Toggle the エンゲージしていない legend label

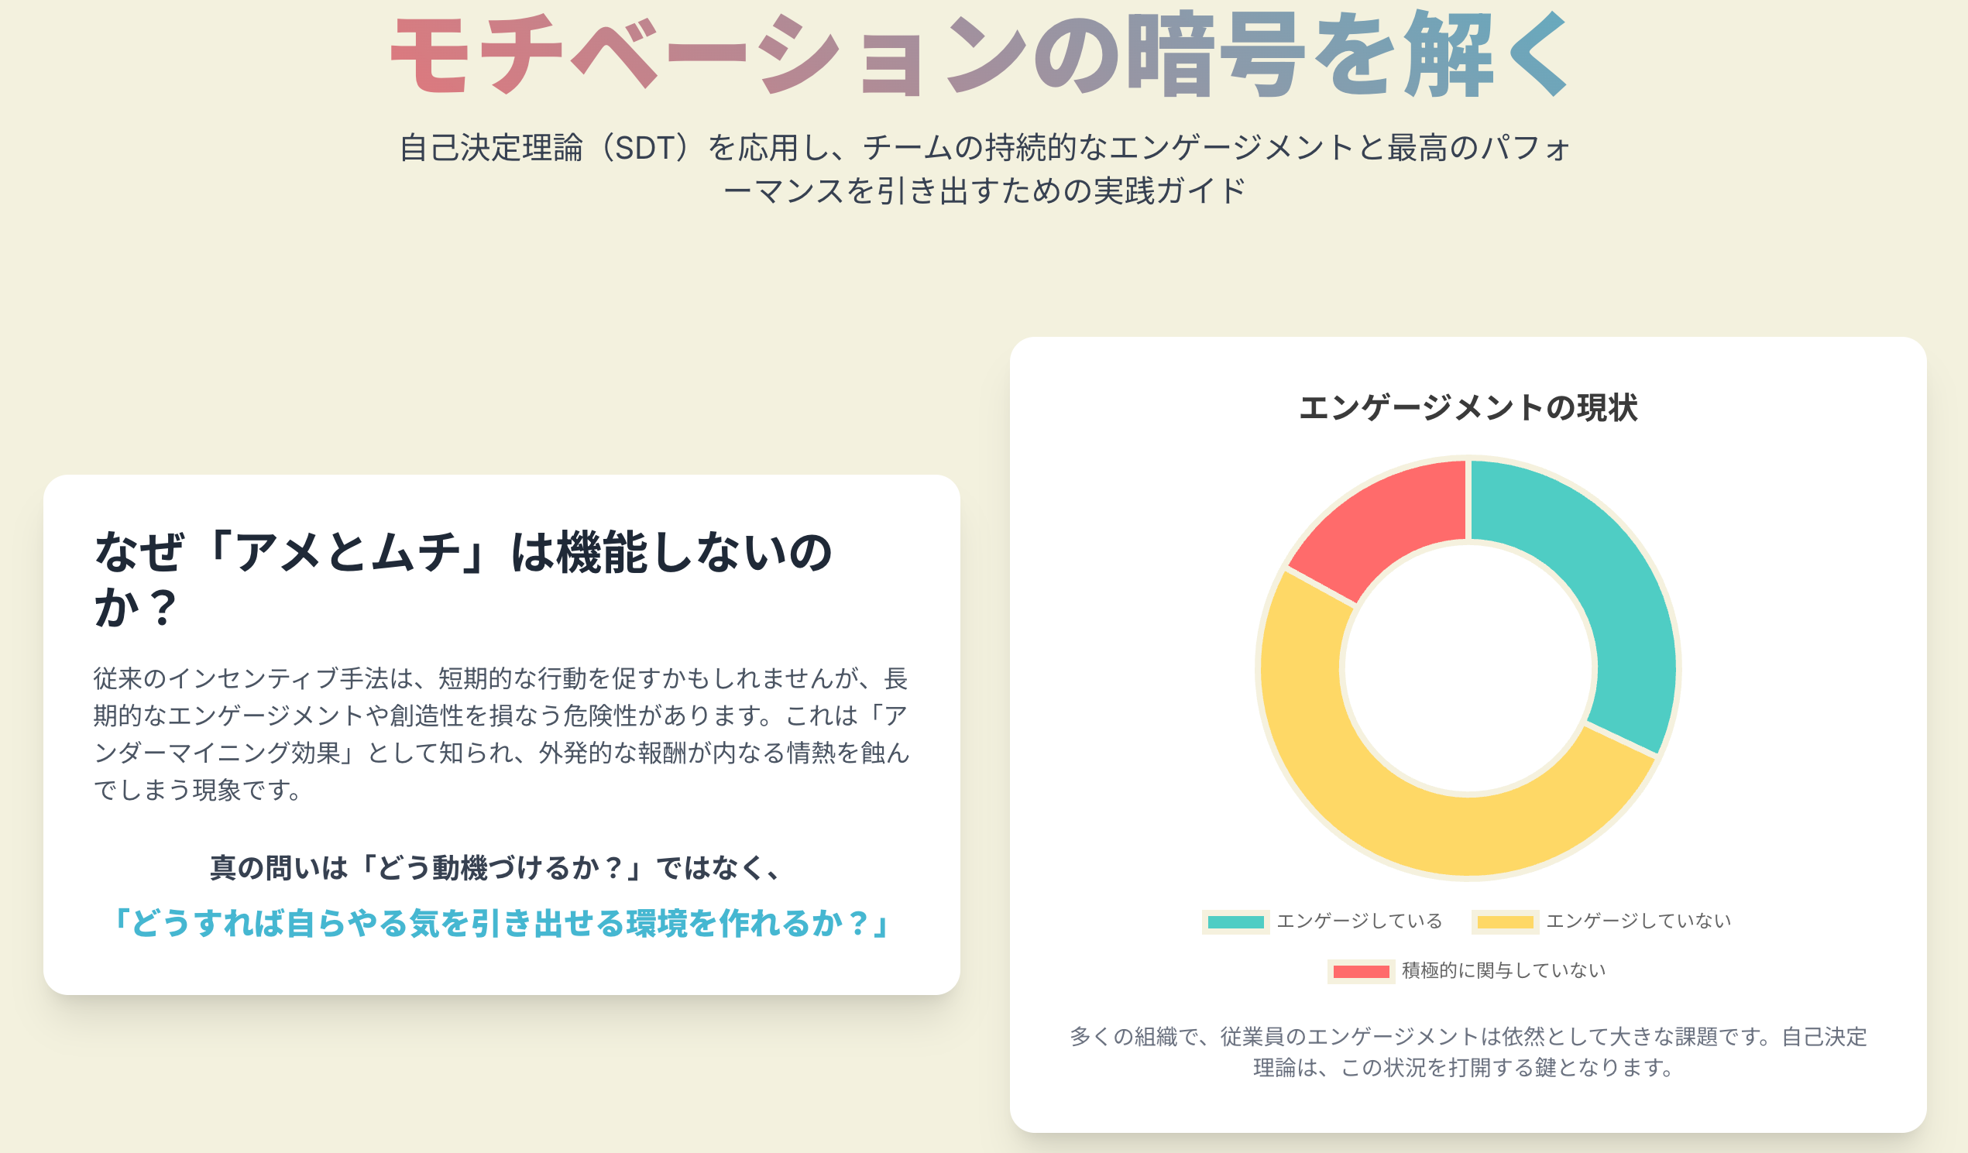[1638, 921]
